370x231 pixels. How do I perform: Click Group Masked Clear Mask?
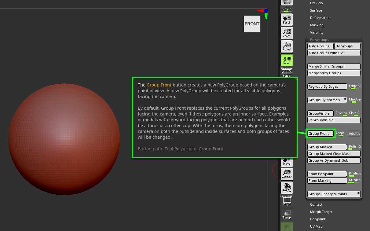pyautogui.click(x=334, y=154)
